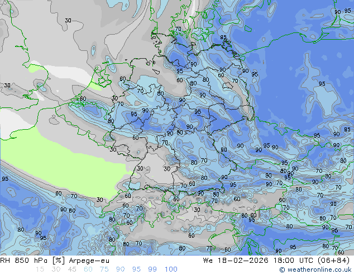Click the legend value 99
The image size is (354, 274).
(x=152, y=270)
